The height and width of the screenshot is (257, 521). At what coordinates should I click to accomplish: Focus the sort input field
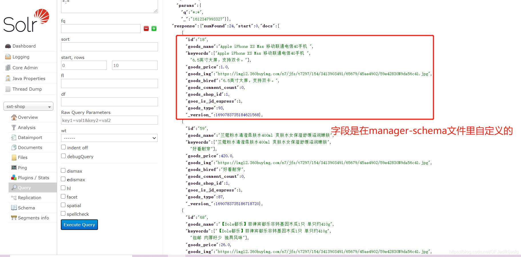pos(109,47)
